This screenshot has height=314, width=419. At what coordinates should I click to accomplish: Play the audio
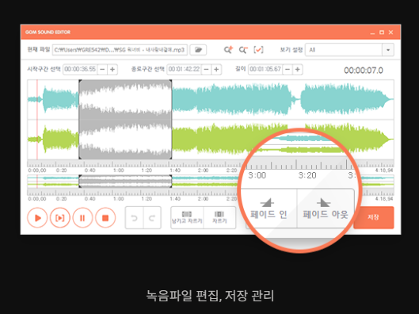tap(37, 218)
